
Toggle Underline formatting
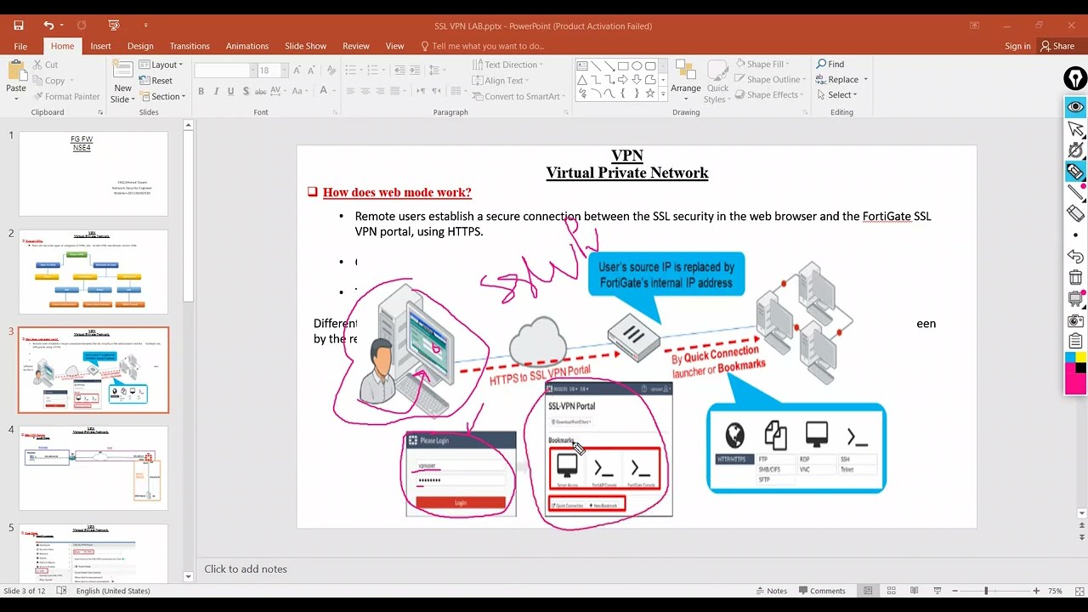pos(230,91)
